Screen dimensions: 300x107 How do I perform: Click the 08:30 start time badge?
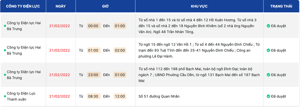93,96
